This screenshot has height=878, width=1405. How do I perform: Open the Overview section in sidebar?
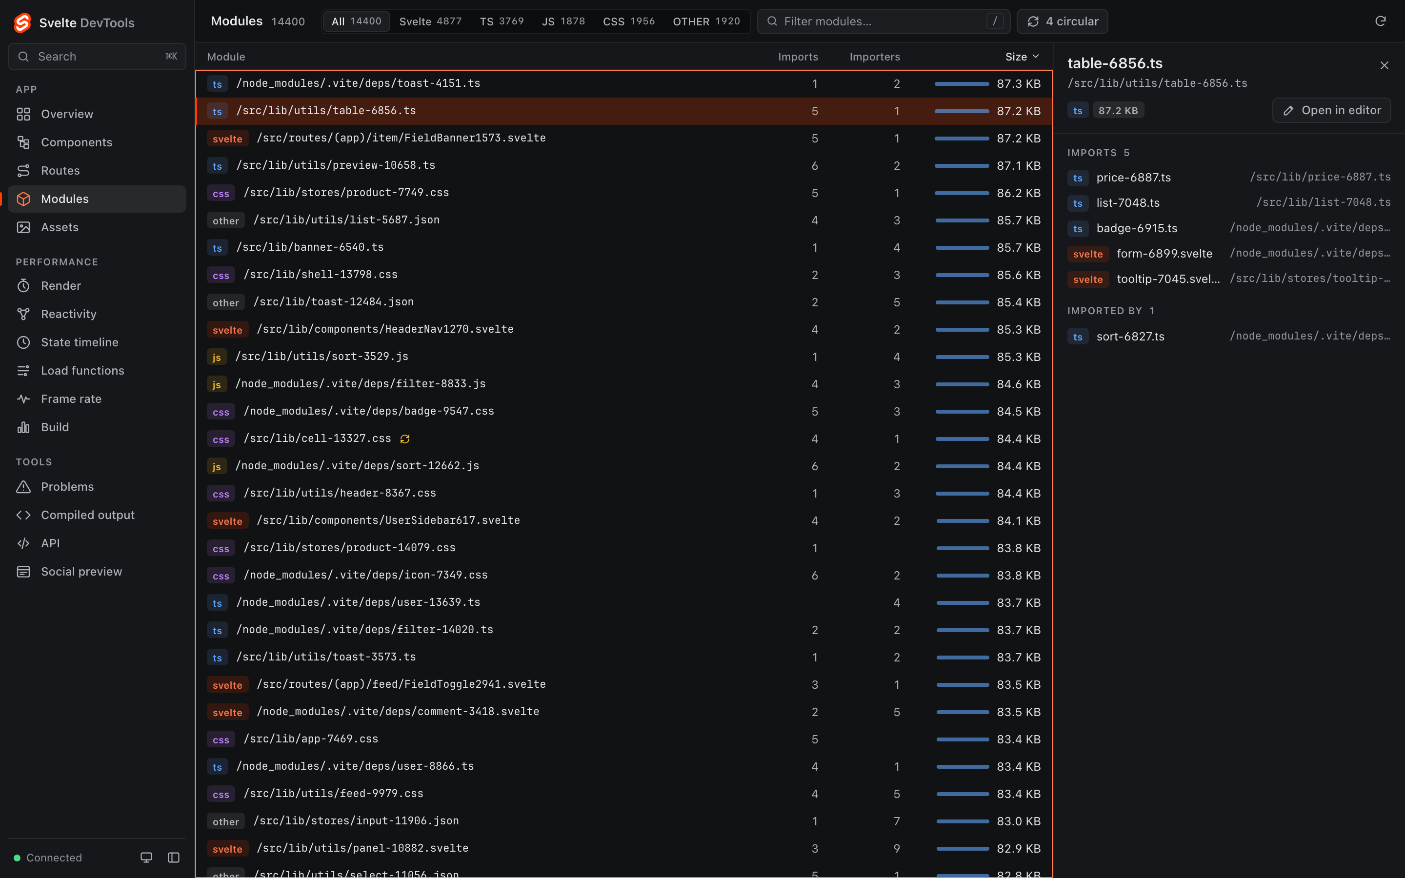[x=97, y=114]
